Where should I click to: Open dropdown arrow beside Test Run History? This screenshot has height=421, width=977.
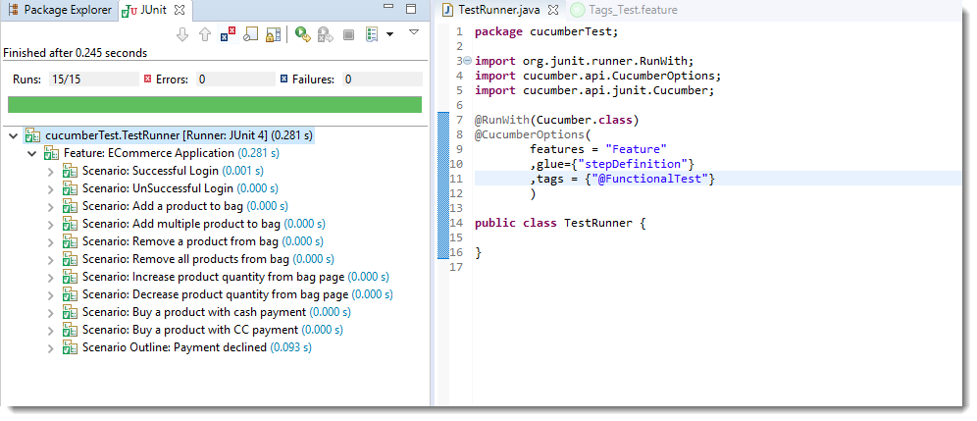390,34
